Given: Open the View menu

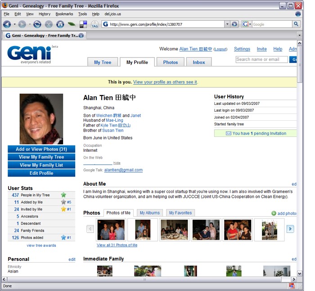Looking at the screenshot, I should tap(30, 14).
